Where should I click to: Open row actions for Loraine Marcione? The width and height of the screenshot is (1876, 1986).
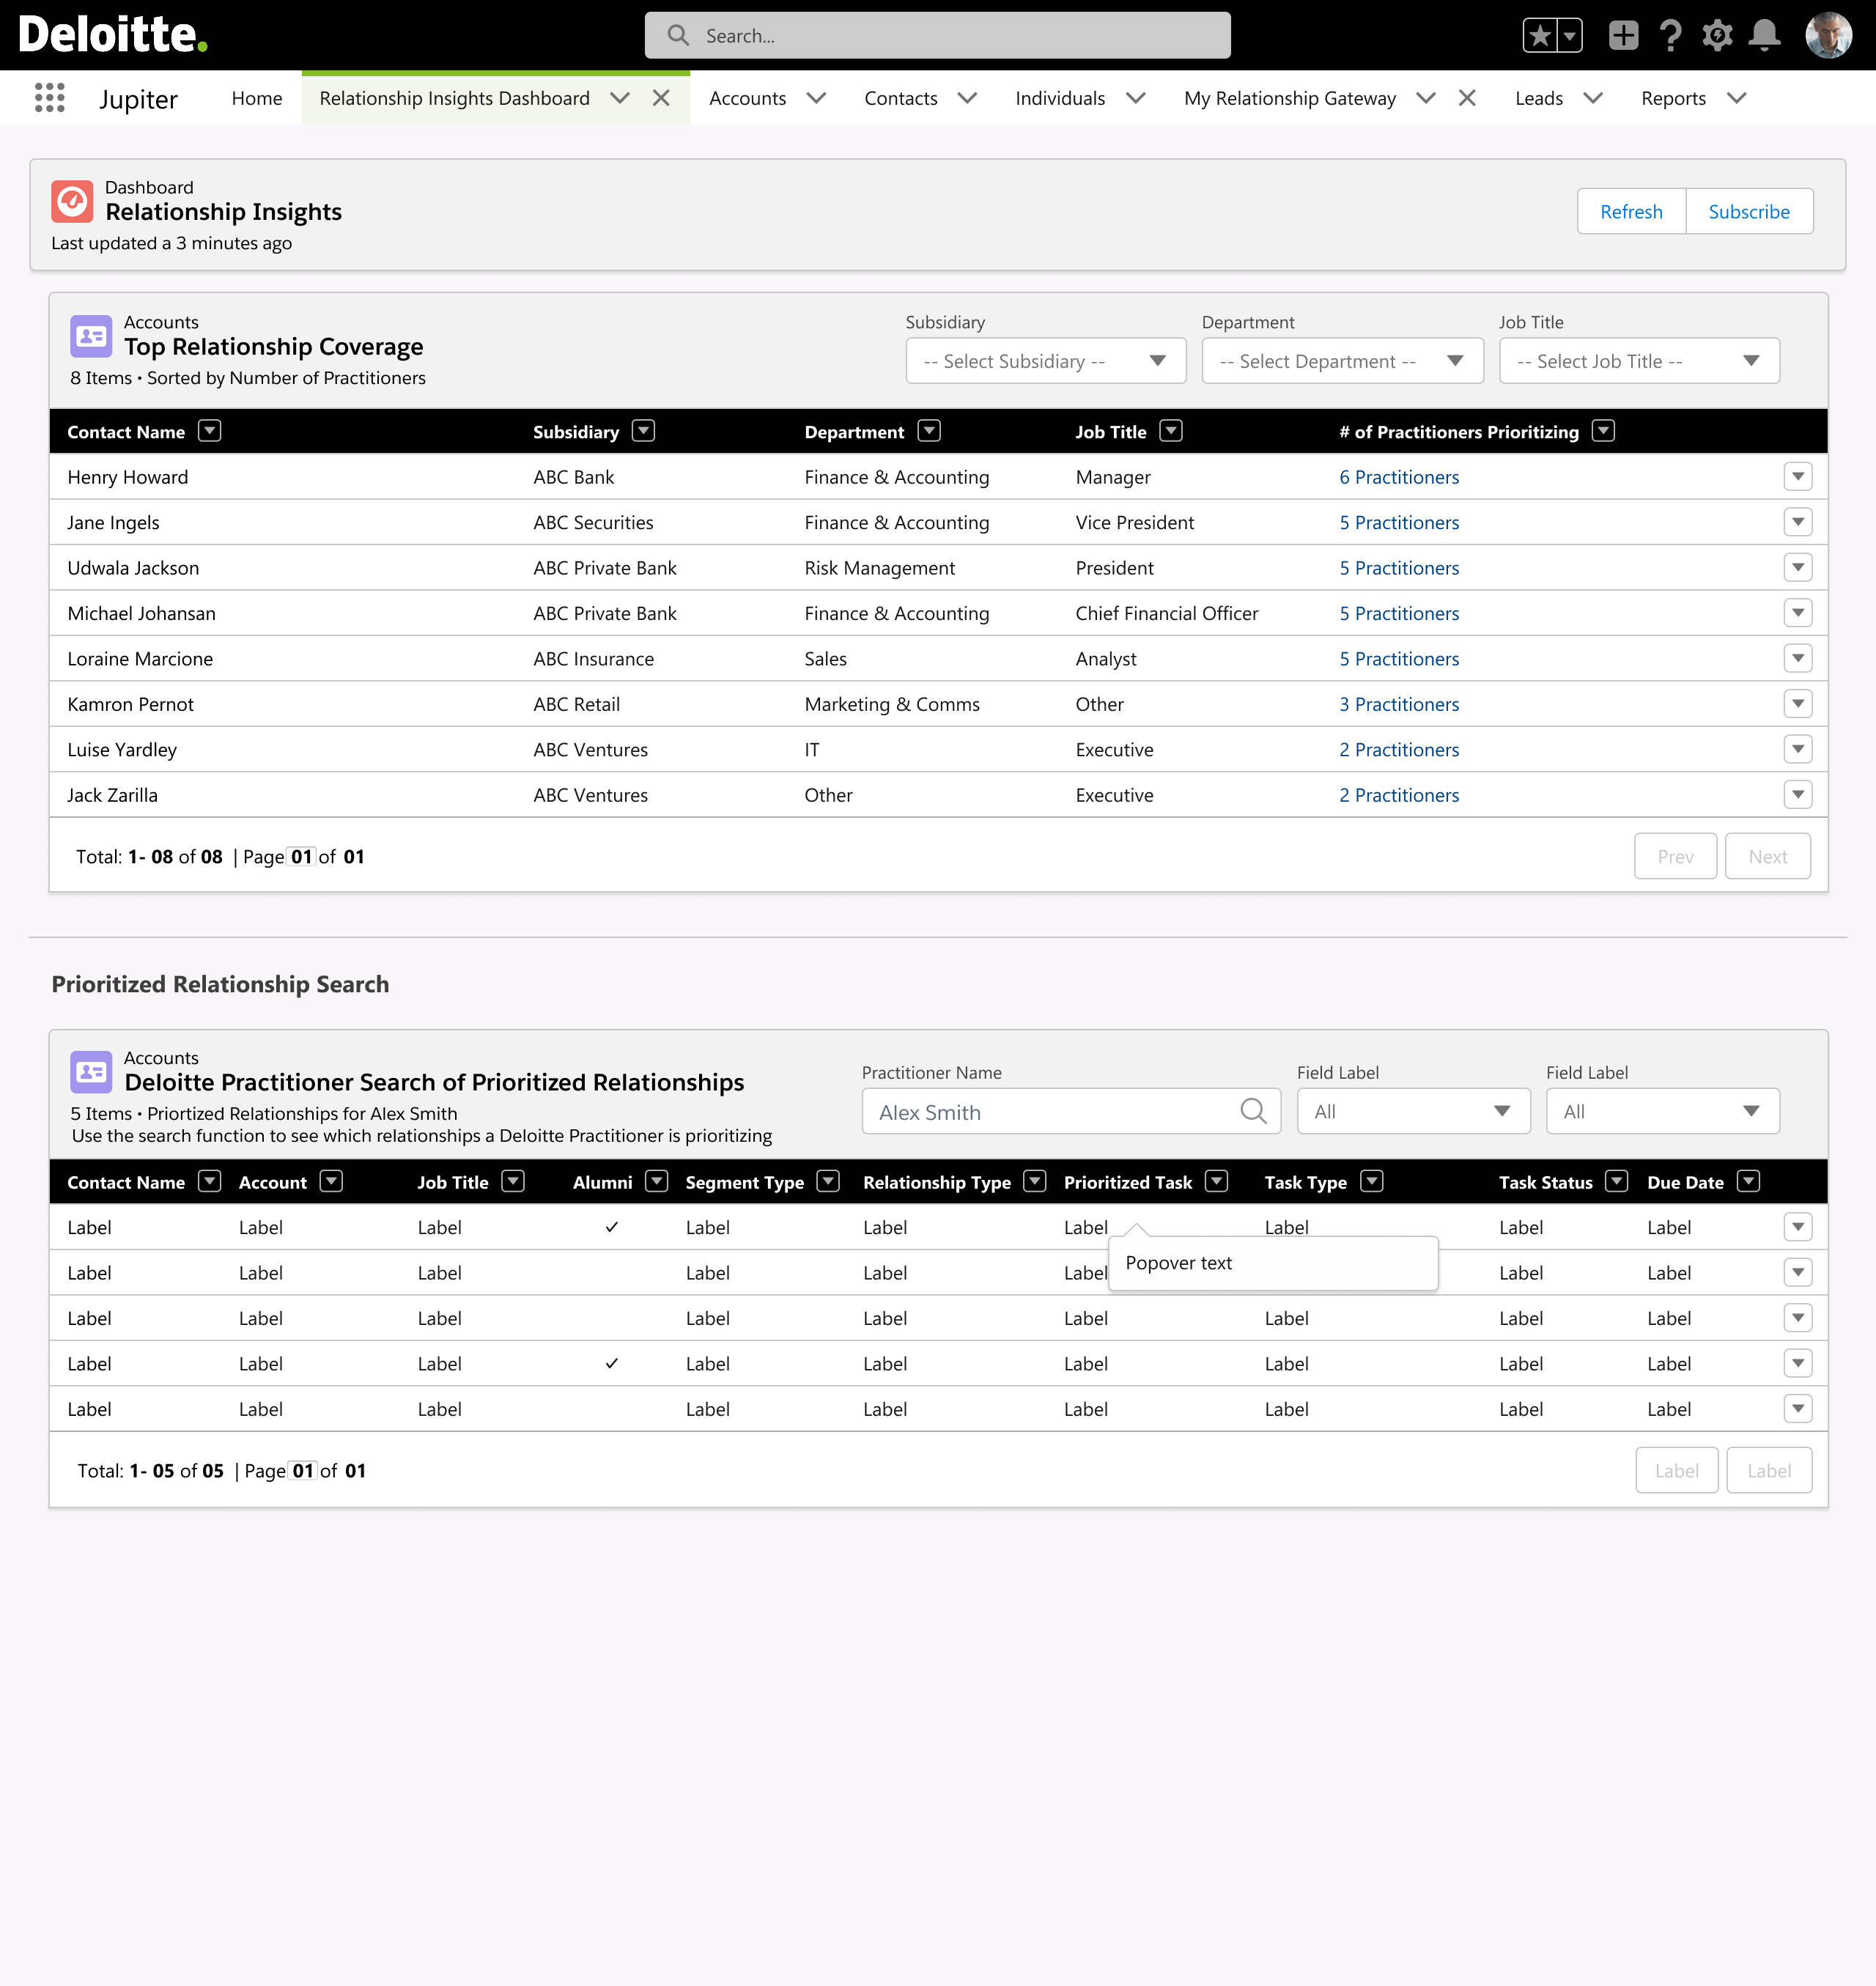[x=1798, y=659]
